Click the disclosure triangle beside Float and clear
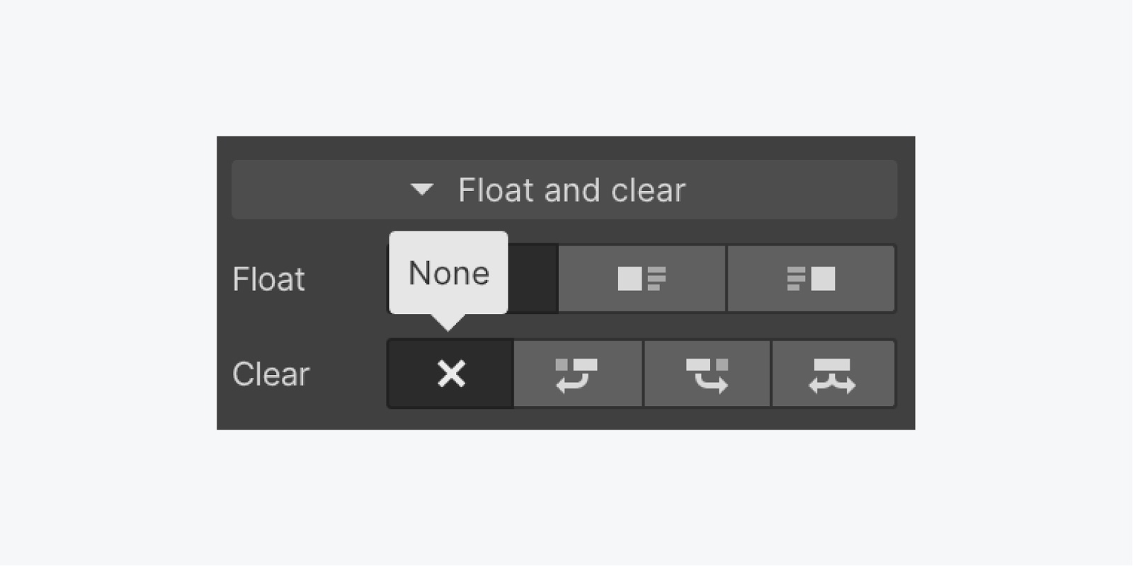 click(x=422, y=190)
